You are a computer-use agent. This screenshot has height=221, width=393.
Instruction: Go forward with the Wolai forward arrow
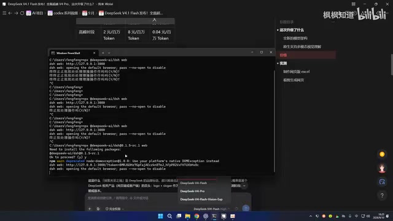pyautogui.click(x=16, y=13)
